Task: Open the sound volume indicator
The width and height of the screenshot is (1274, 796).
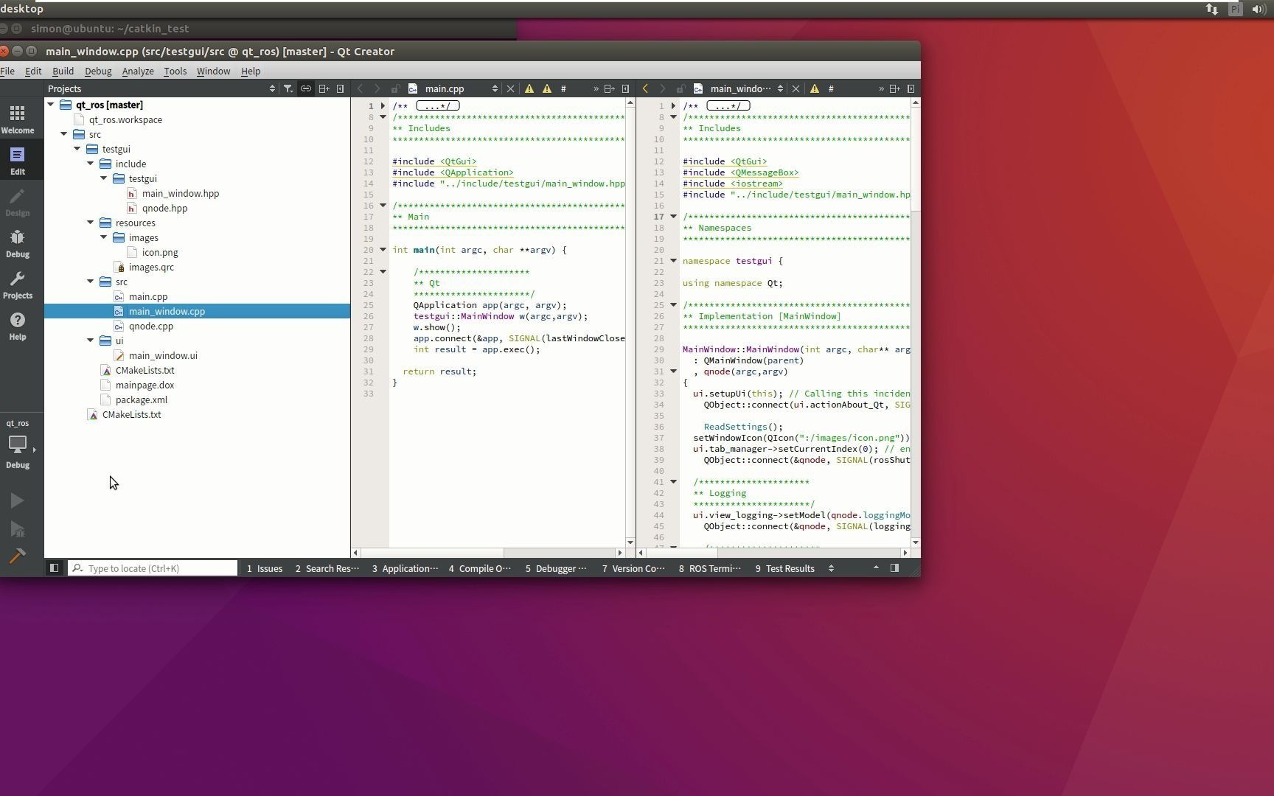Action: tap(1259, 9)
